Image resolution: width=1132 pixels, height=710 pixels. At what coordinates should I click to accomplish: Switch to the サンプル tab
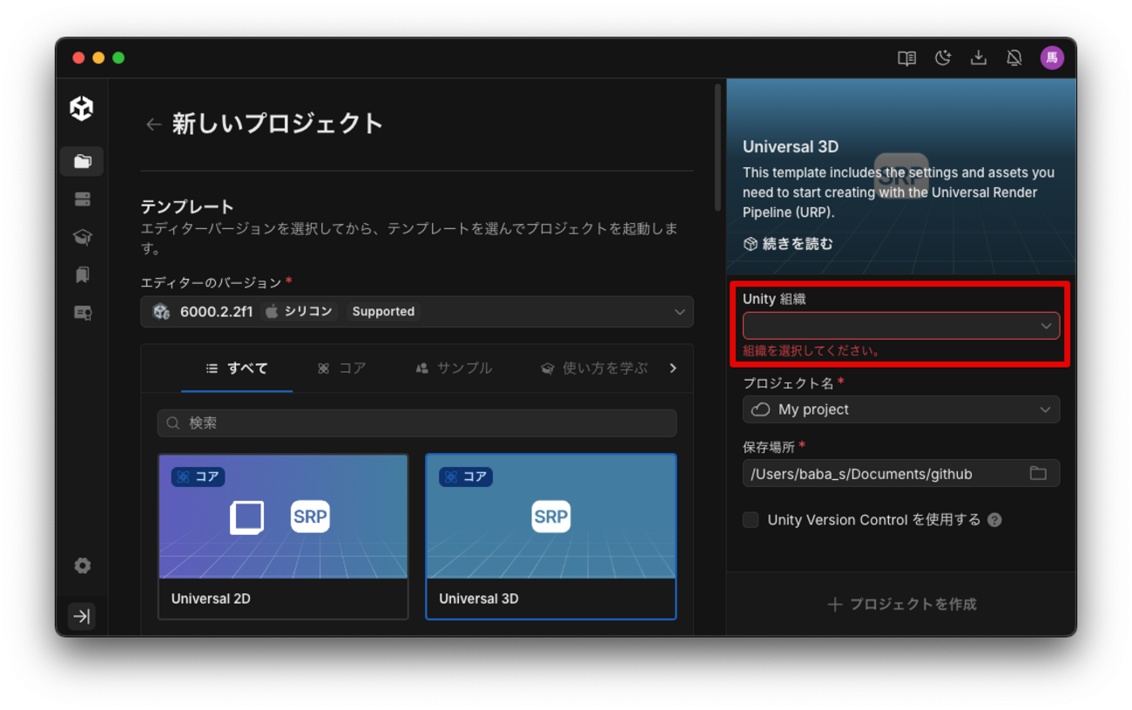pos(454,369)
